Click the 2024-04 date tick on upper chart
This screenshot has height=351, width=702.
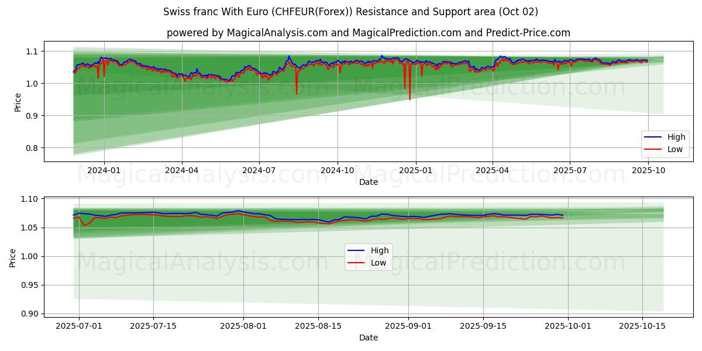(181, 170)
